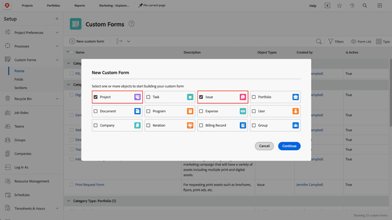The image size is (392, 220).
Task: Select Fields under Custom Forms
Action: [x=19, y=79]
